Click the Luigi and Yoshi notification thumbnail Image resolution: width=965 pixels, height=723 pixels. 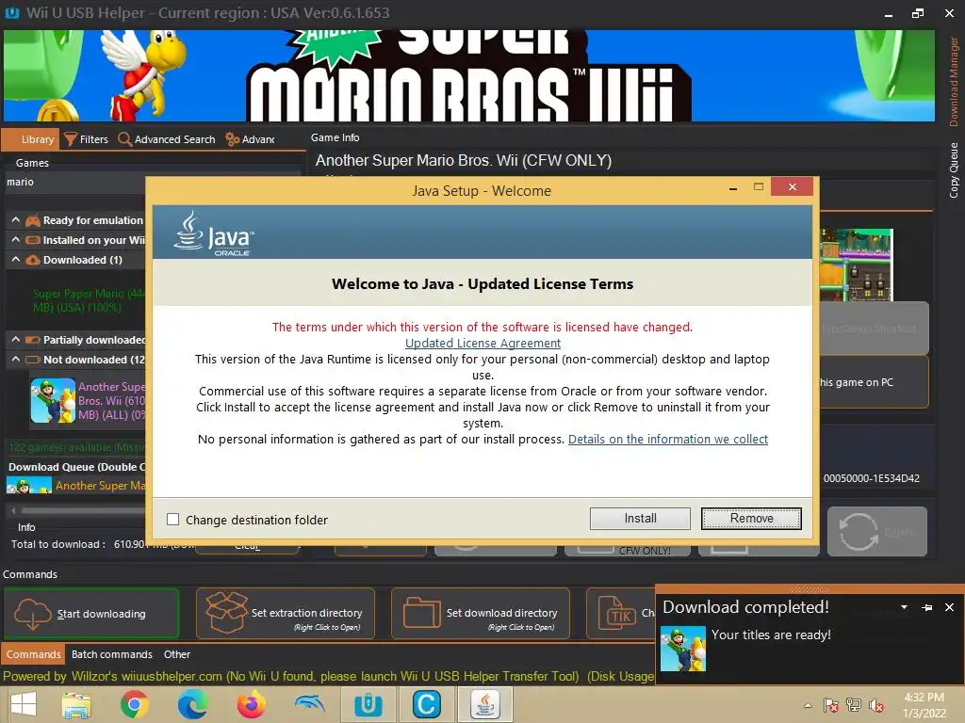pyautogui.click(x=682, y=649)
